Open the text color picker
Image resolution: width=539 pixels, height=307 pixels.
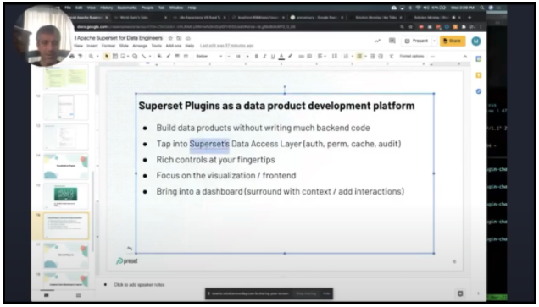click(281, 57)
